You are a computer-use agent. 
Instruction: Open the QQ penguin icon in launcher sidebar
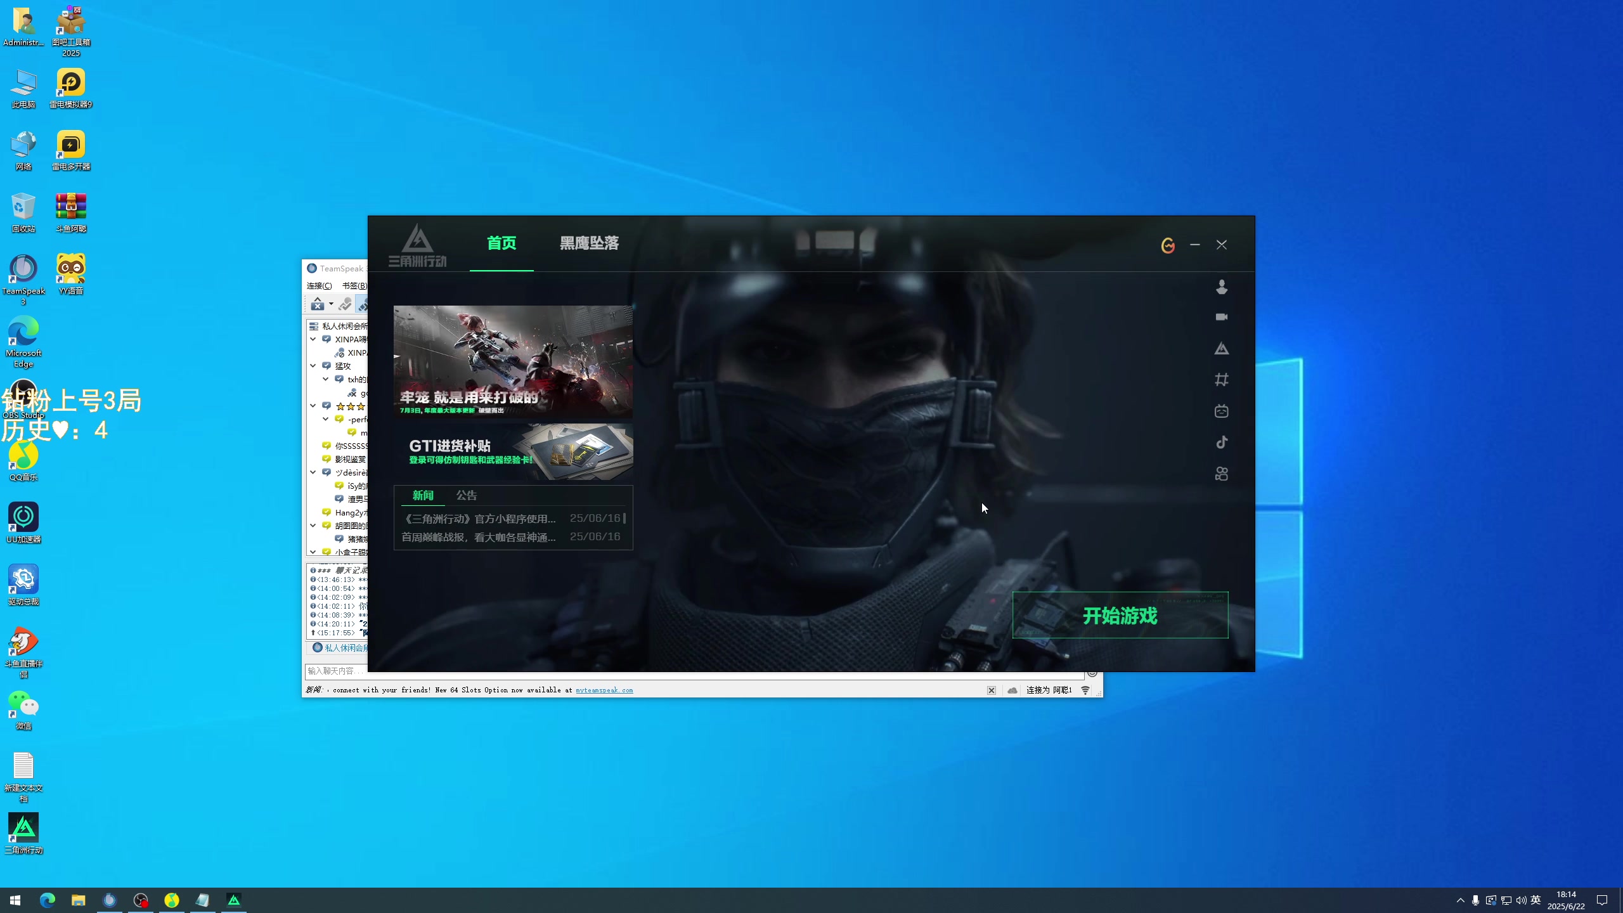click(1221, 287)
